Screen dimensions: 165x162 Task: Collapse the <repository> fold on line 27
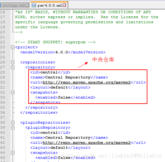[x=13, y=67]
